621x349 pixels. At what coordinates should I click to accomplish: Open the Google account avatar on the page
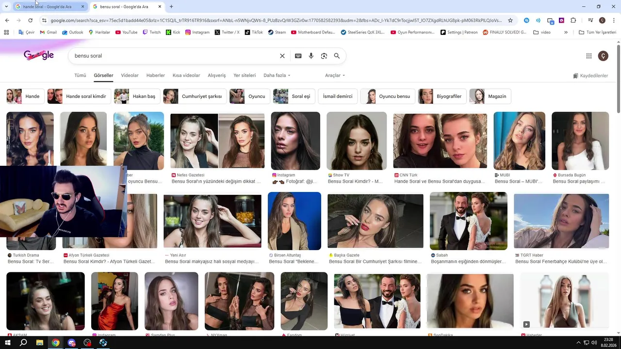[x=603, y=56]
